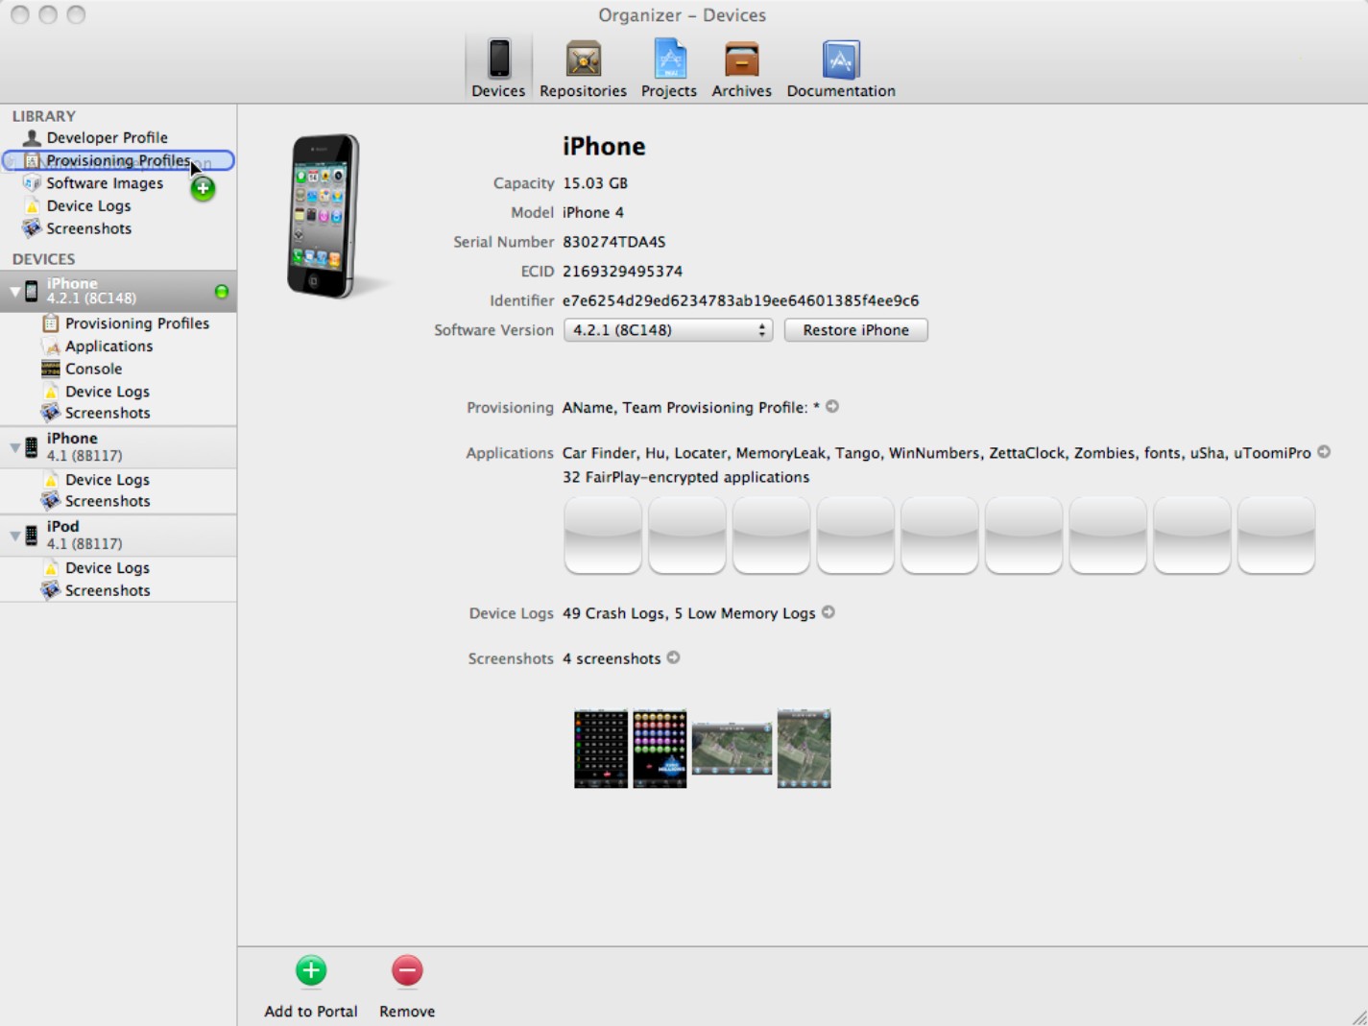Click the green status dot on iPhone
Viewport: 1368px width, 1026px height.
[x=222, y=292]
